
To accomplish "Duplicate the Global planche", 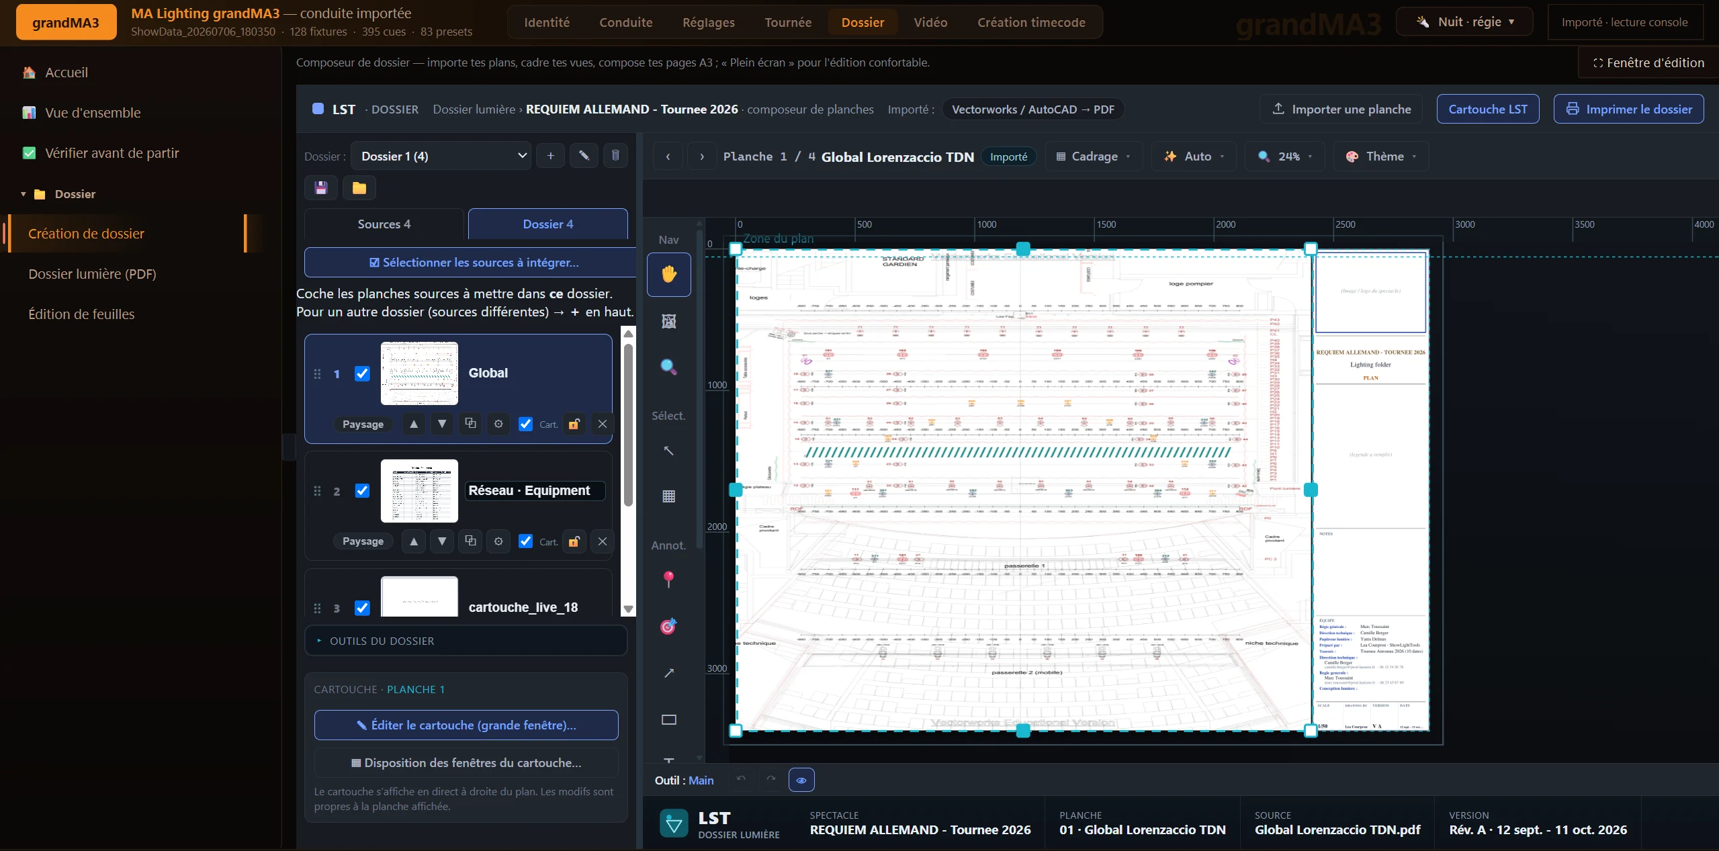I will point(470,424).
